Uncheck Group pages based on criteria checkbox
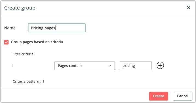The image size is (196, 103). [6, 42]
